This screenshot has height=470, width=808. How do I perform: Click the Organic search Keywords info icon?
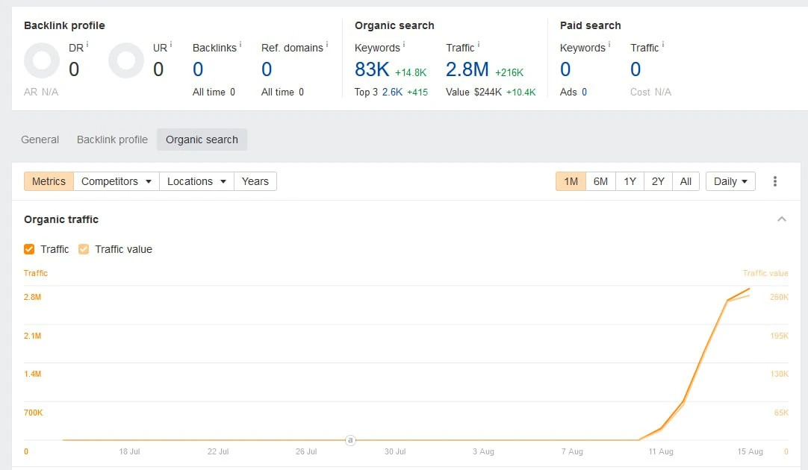(x=404, y=45)
